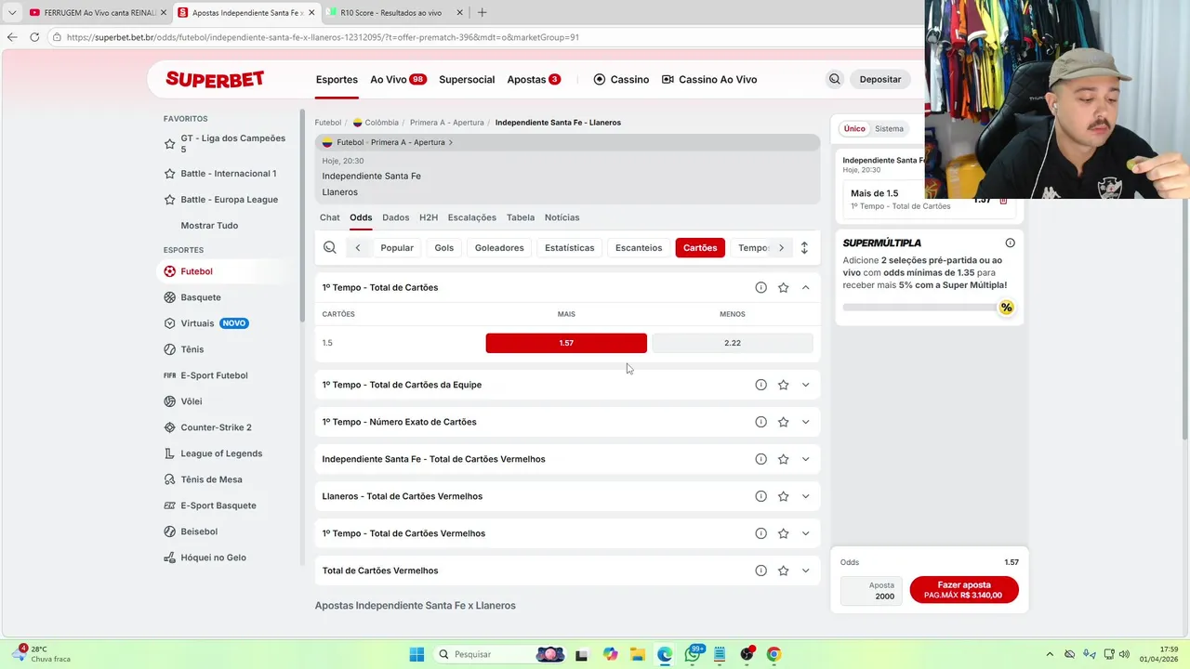Screen dimensions: 1190x669
Task: Open the H2H tab
Action: [x=429, y=217]
